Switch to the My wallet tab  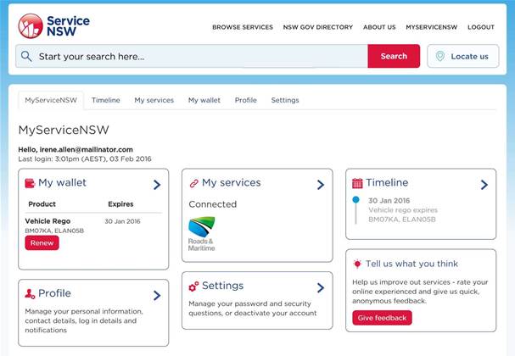pos(204,100)
